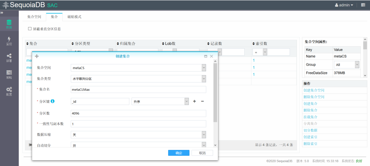Expand the sidebar with double-arrow icon
This screenshot has height=166, width=370.
tap(2, 13)
